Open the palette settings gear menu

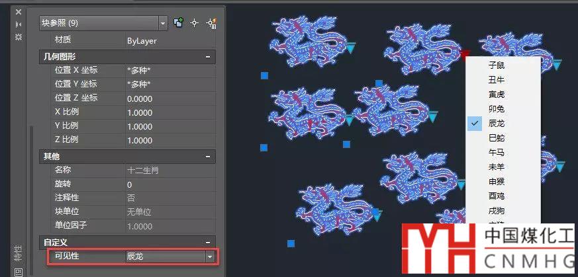point(19,37)
